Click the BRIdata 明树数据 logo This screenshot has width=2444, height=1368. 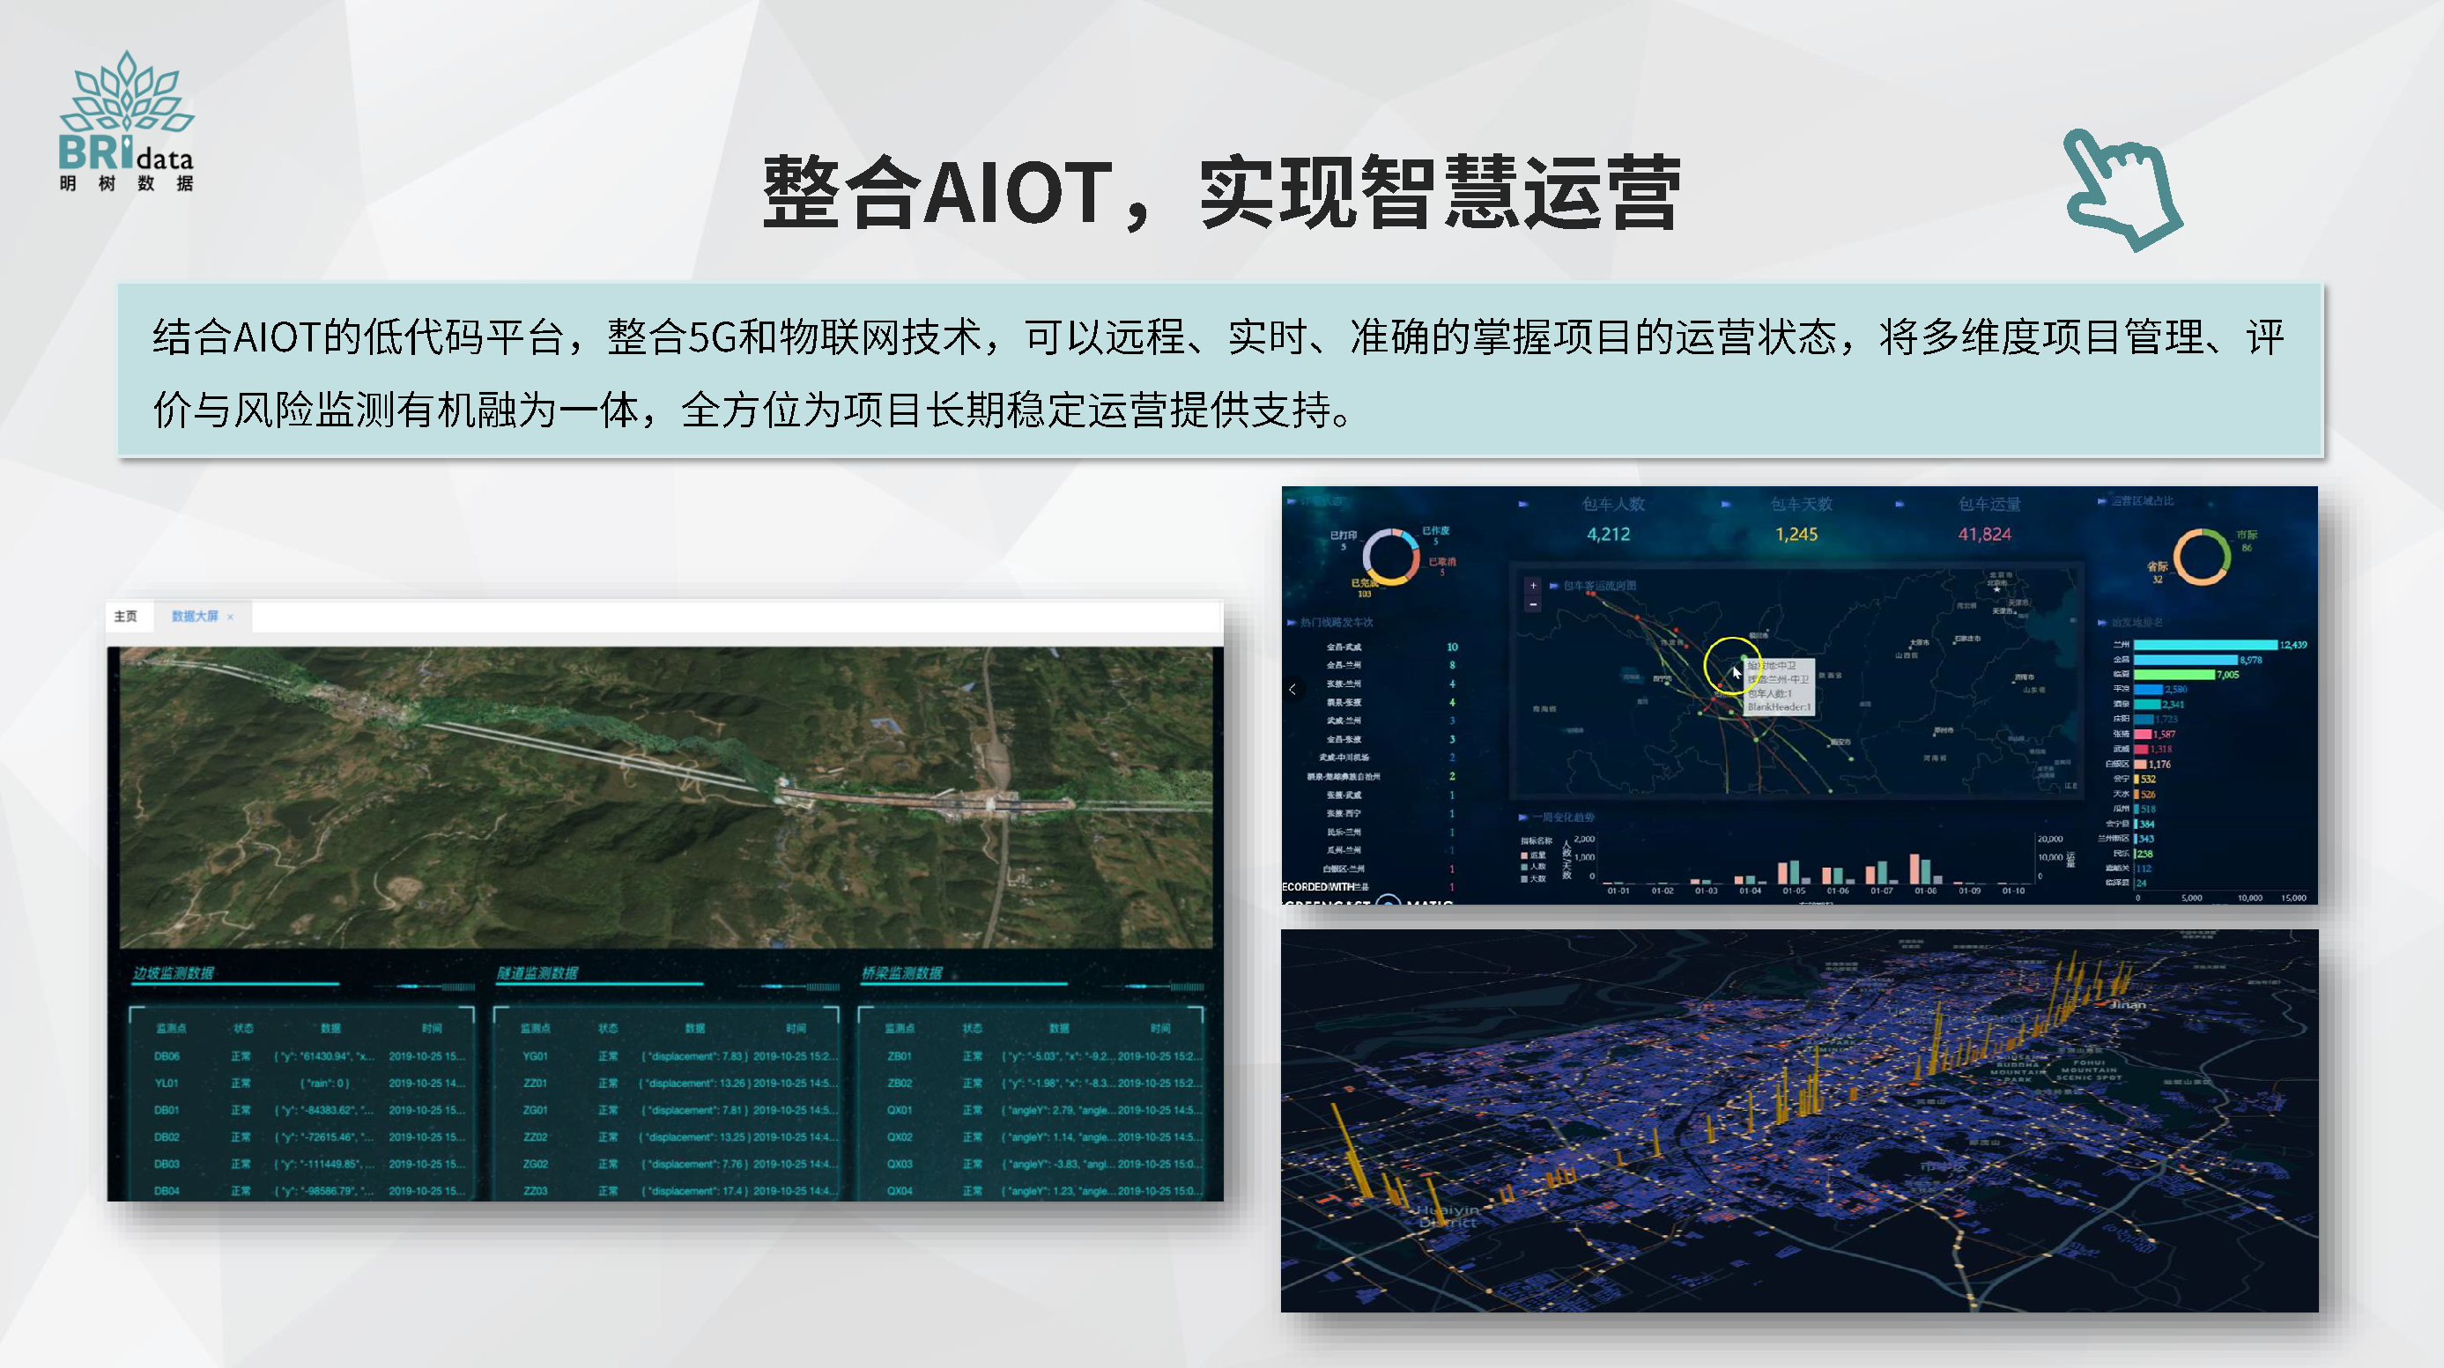pyautogui.click(x=126, y=122)
